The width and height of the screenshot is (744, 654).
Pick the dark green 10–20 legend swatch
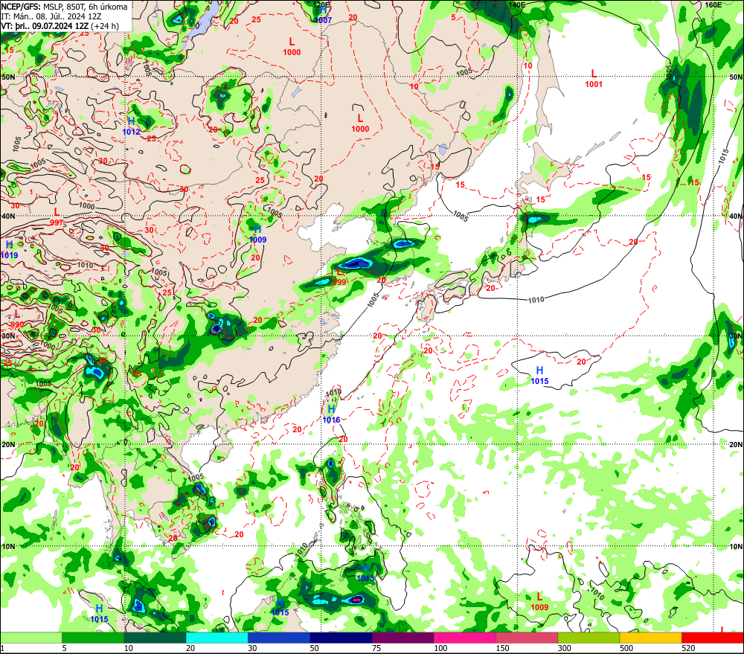(155, 638)
